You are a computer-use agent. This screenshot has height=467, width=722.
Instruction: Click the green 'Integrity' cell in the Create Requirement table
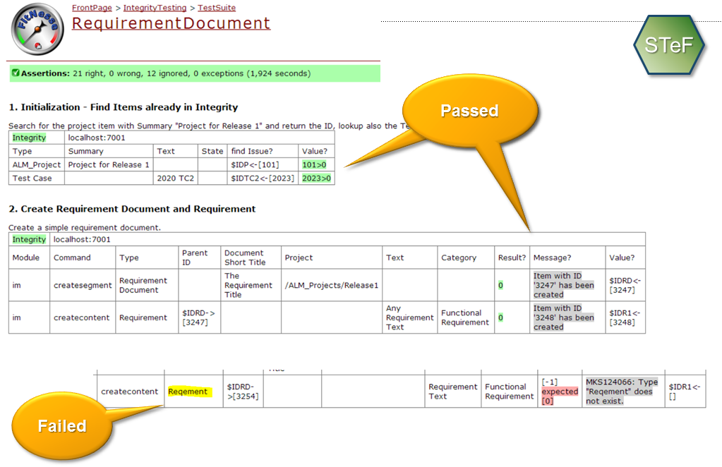coord(29,239)
